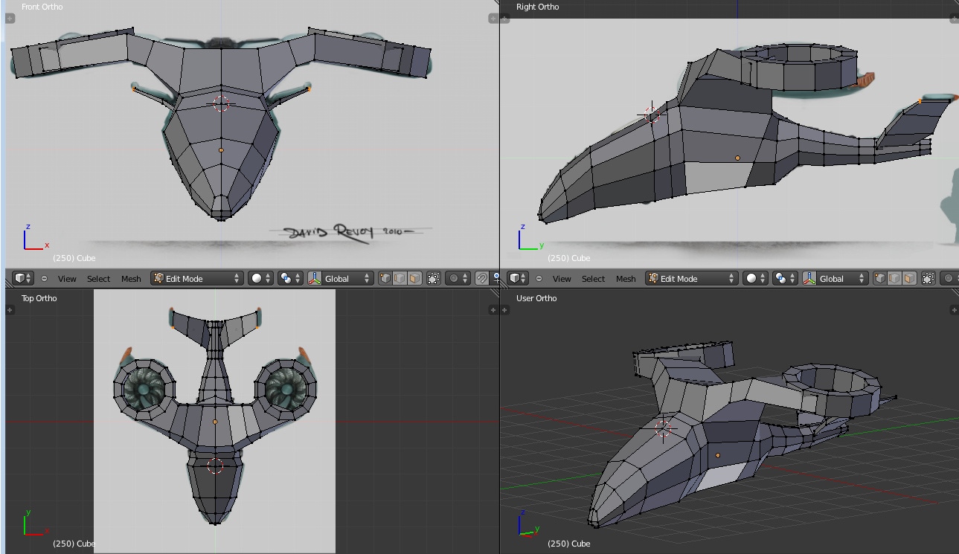
Task: Open Mesh menu in Front Ortho header
Action: [131, 279]
